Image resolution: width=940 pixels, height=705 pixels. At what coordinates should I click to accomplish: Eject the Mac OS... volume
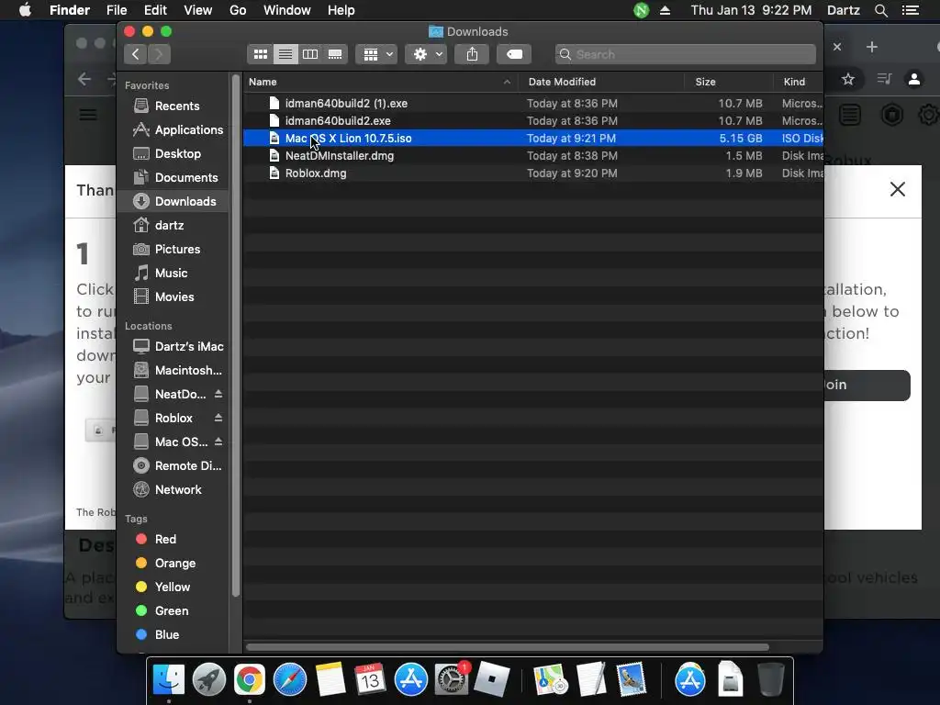pyautogui.click(x=218, y=442)
